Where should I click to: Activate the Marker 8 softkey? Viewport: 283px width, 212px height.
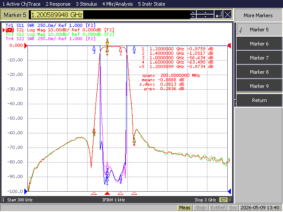coord(259,72)
